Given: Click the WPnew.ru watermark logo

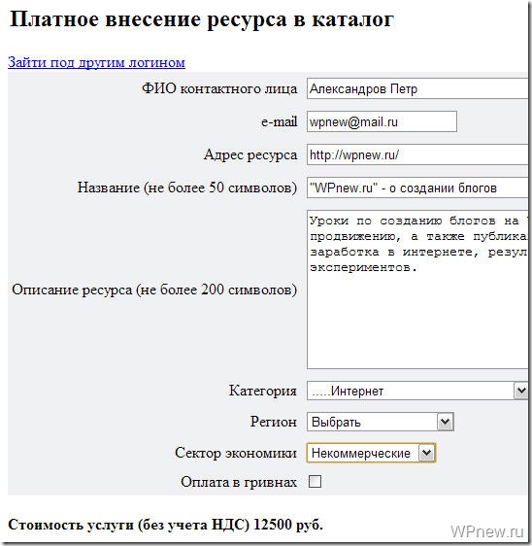Looking at the screenshot, I should tap(487, 531).
